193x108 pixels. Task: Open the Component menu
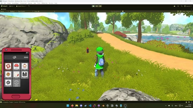click(x=23, y=3)
